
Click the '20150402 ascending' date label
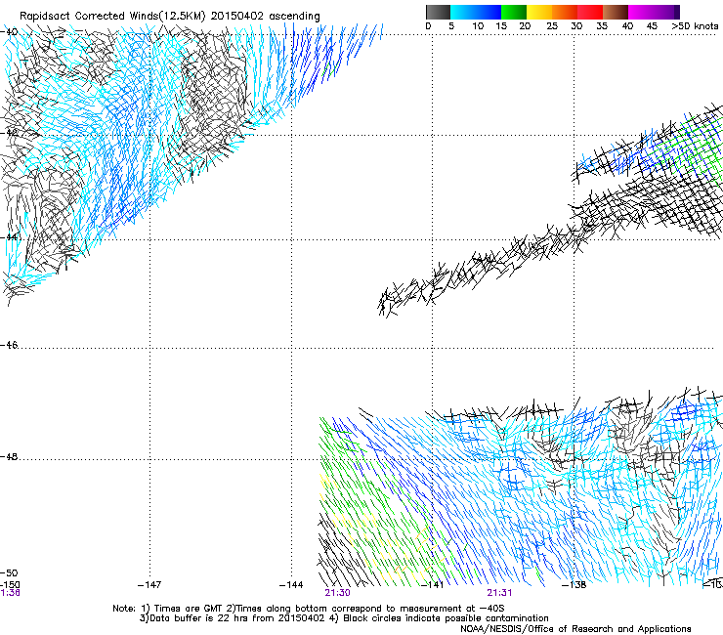point(265,17)
